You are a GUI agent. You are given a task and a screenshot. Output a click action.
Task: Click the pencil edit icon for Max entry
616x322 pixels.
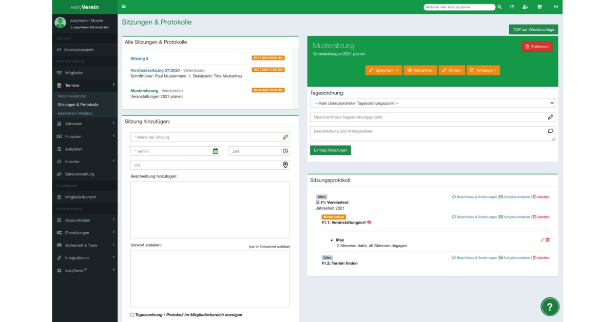tap(542, 240)
